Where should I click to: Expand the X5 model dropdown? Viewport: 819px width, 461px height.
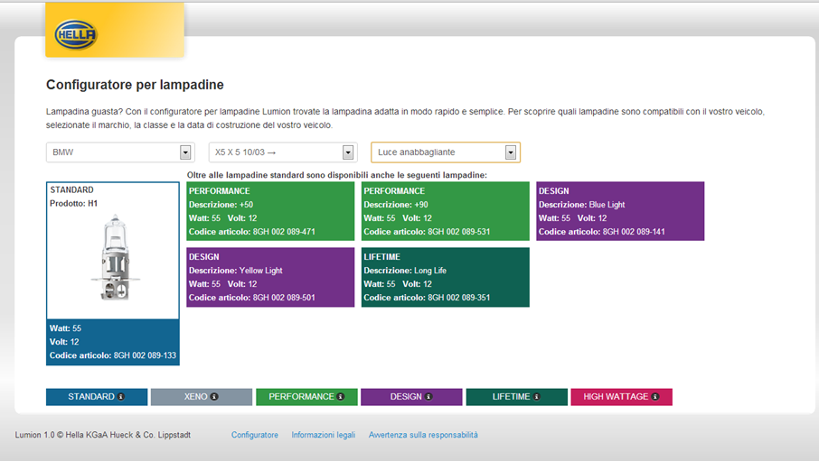(348, 152)
